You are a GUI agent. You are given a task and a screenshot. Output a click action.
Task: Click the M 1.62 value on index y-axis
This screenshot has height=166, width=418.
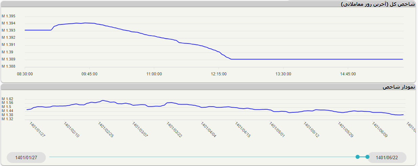coord(7,99)
